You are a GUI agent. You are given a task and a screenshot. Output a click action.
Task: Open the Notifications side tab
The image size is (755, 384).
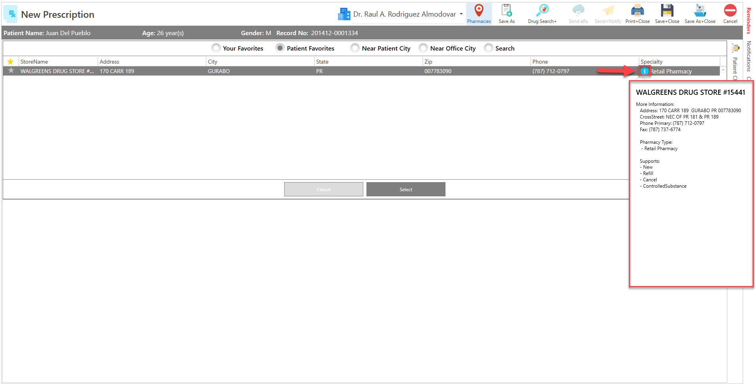pos(749,56)
